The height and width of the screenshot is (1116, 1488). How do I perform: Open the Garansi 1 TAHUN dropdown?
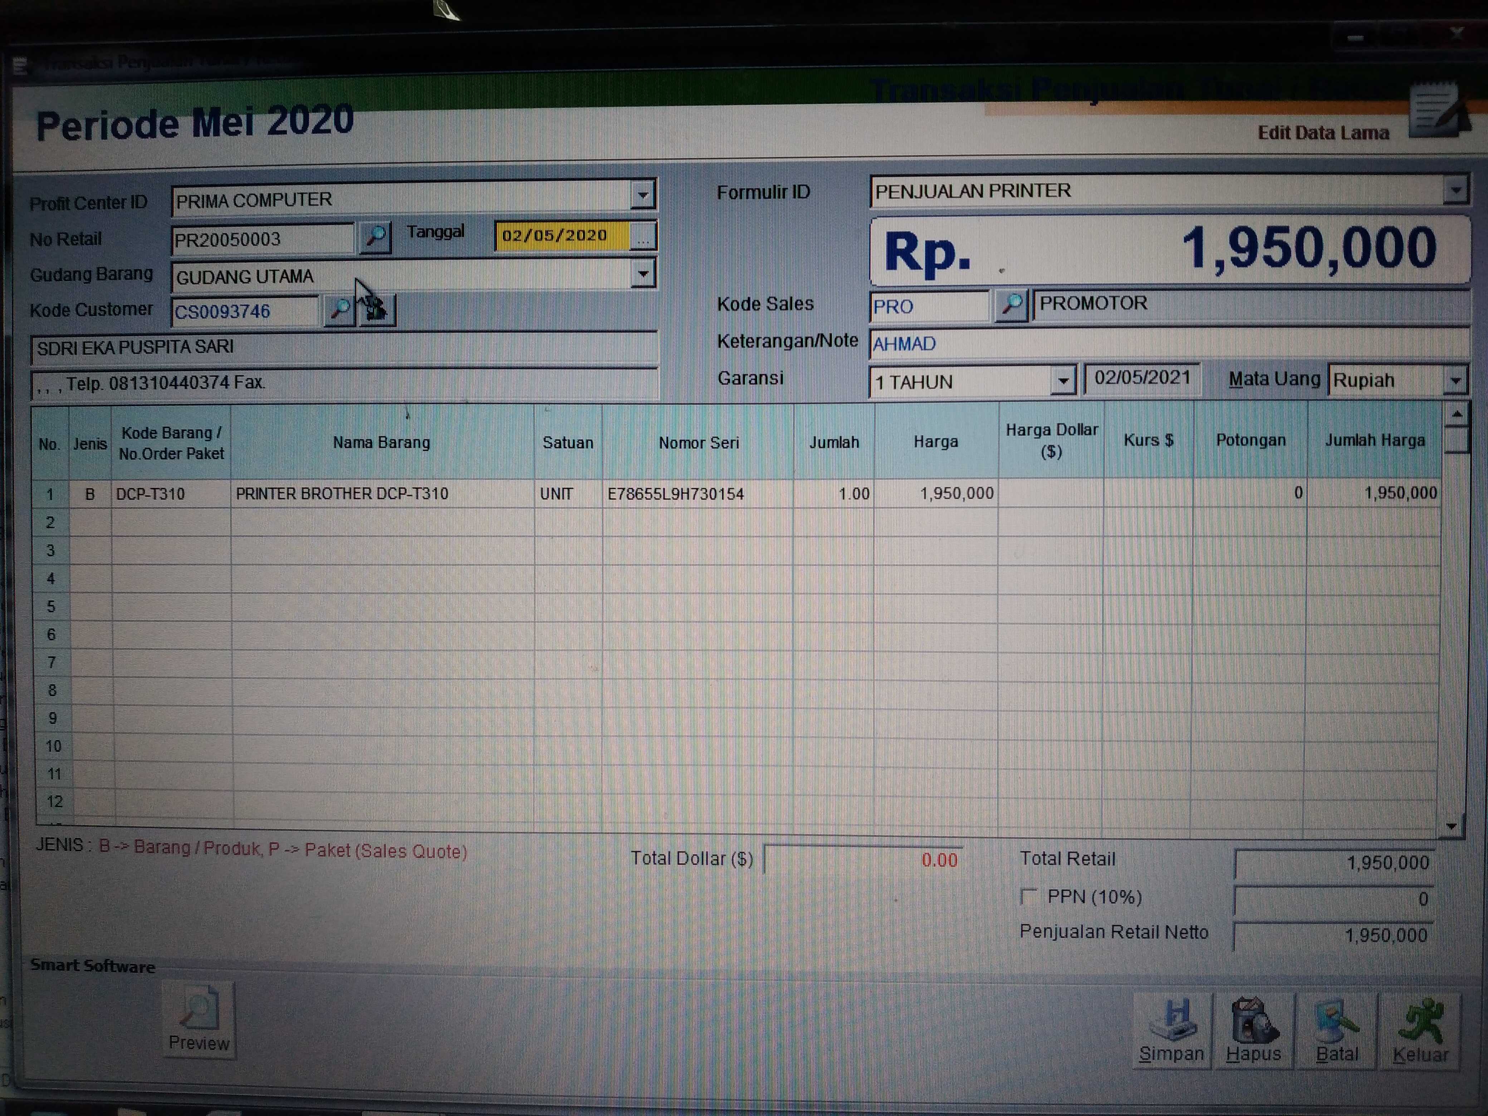1063,381
